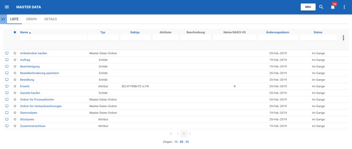This screenshot has height=149, width=352.
Task: Open notifications bell with 14 badge
Action: coord(333,7)
